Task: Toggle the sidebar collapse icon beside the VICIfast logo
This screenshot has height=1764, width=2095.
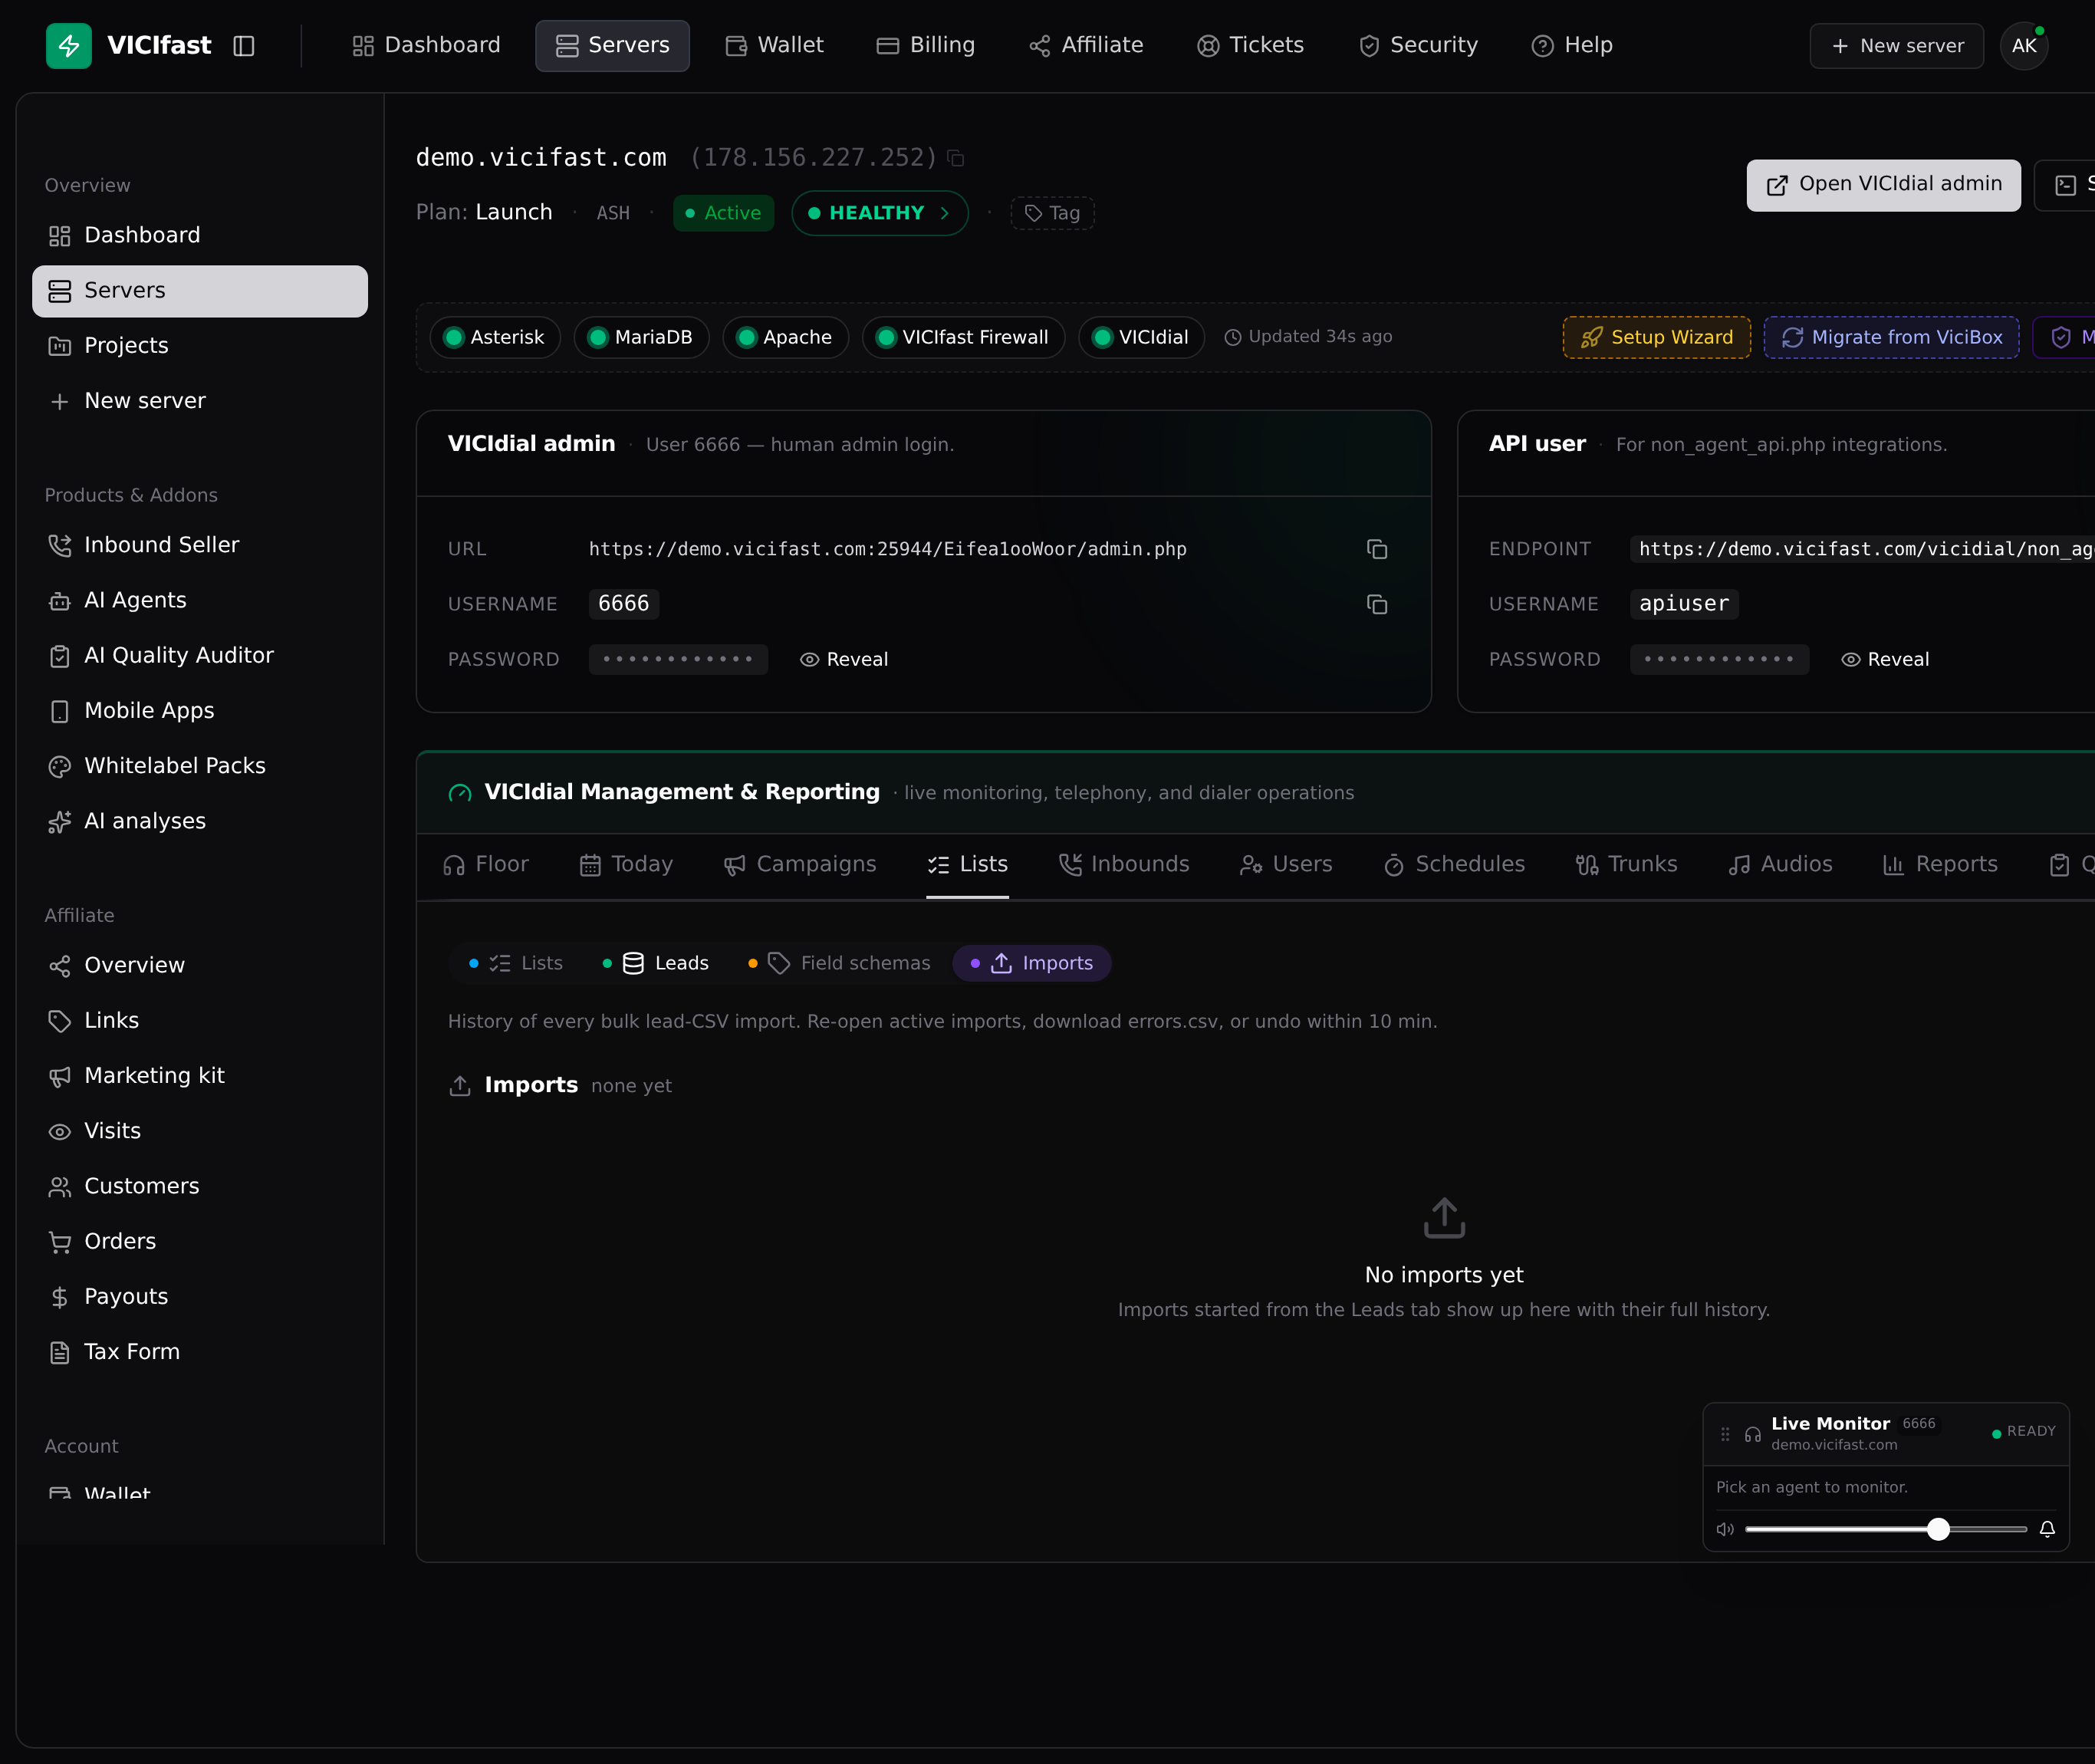Action: (244, 46)
